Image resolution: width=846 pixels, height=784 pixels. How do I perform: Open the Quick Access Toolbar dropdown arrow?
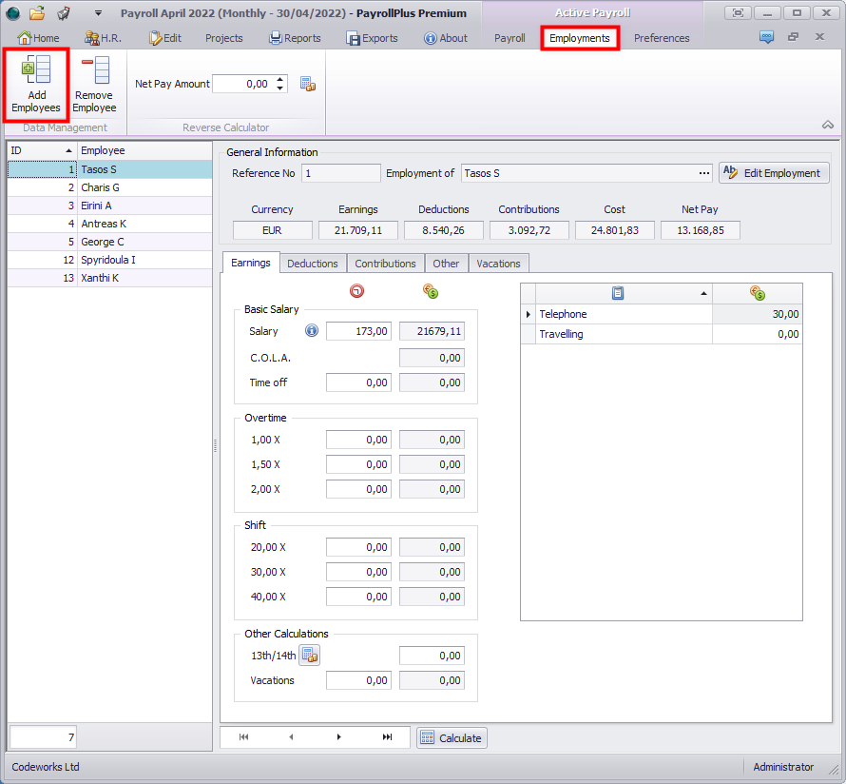(x=98, y=12)
